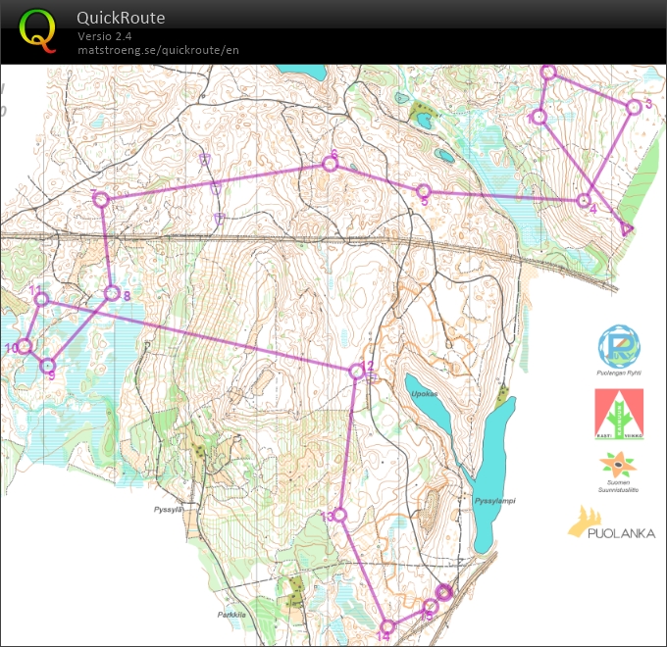Select the start triangle marker

coord(625,228)
